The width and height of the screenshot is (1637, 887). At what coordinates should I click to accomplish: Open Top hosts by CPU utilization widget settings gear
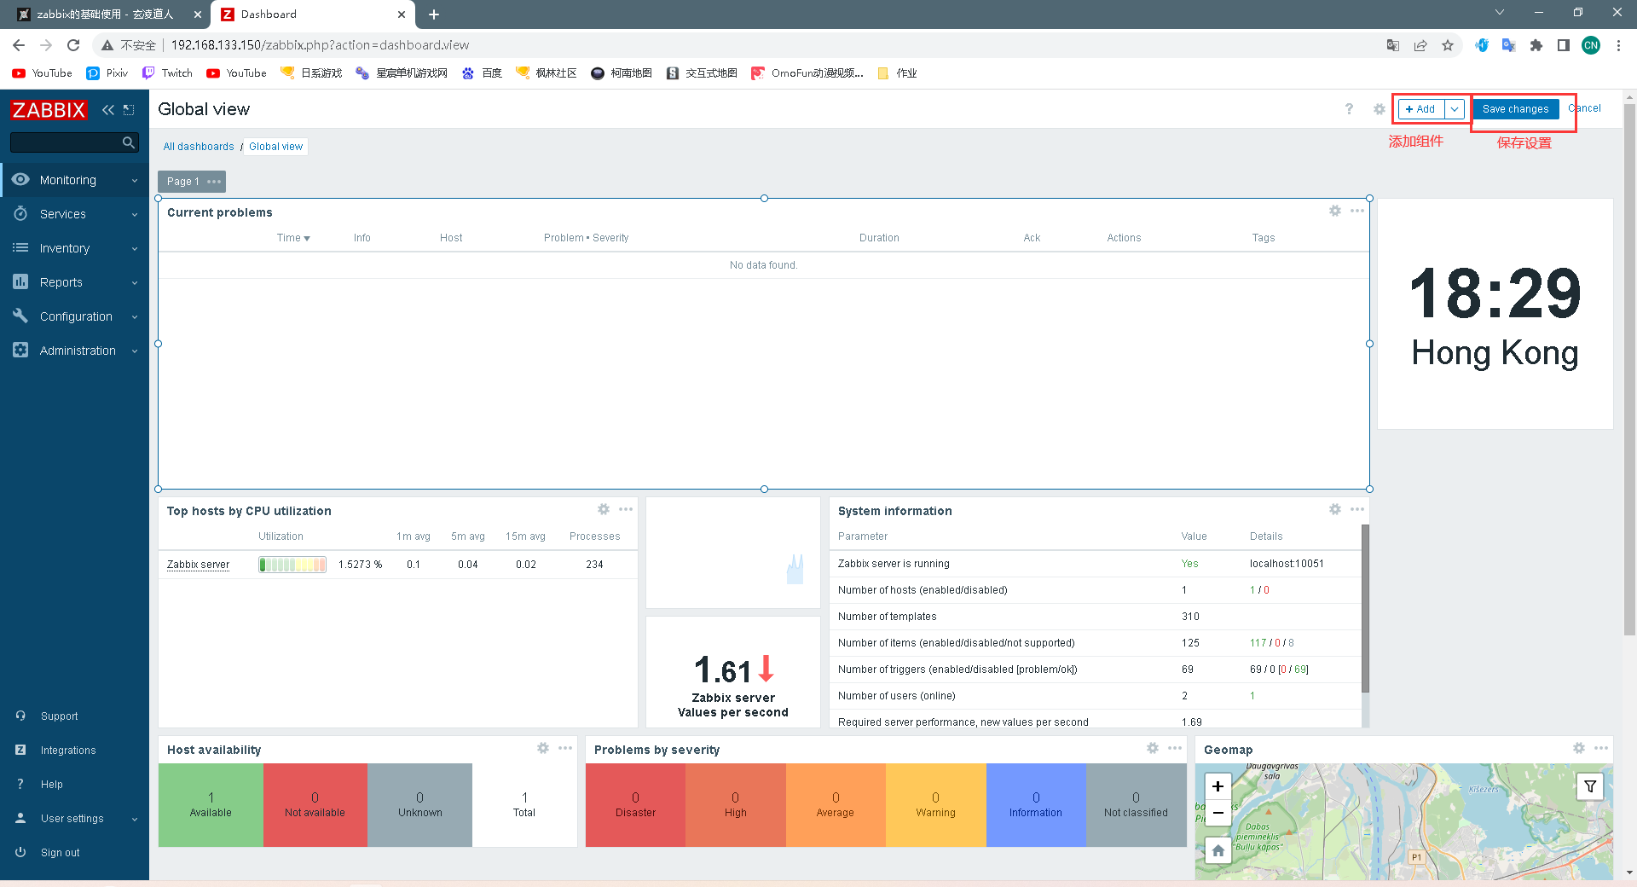coord(604,509)
